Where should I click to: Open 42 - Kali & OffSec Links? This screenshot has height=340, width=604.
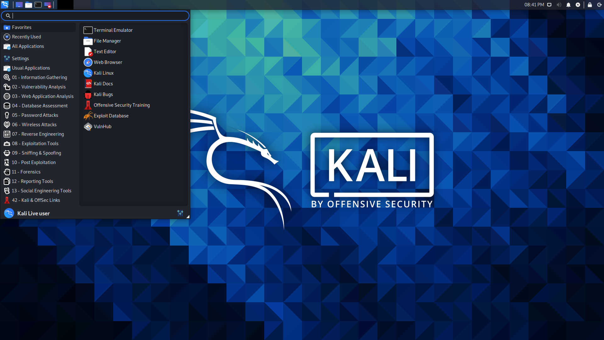pyautogui.click(x=36, y=200)
